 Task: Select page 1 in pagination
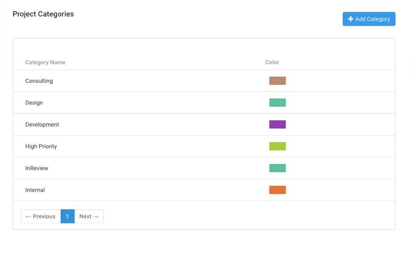pos(67,216)
